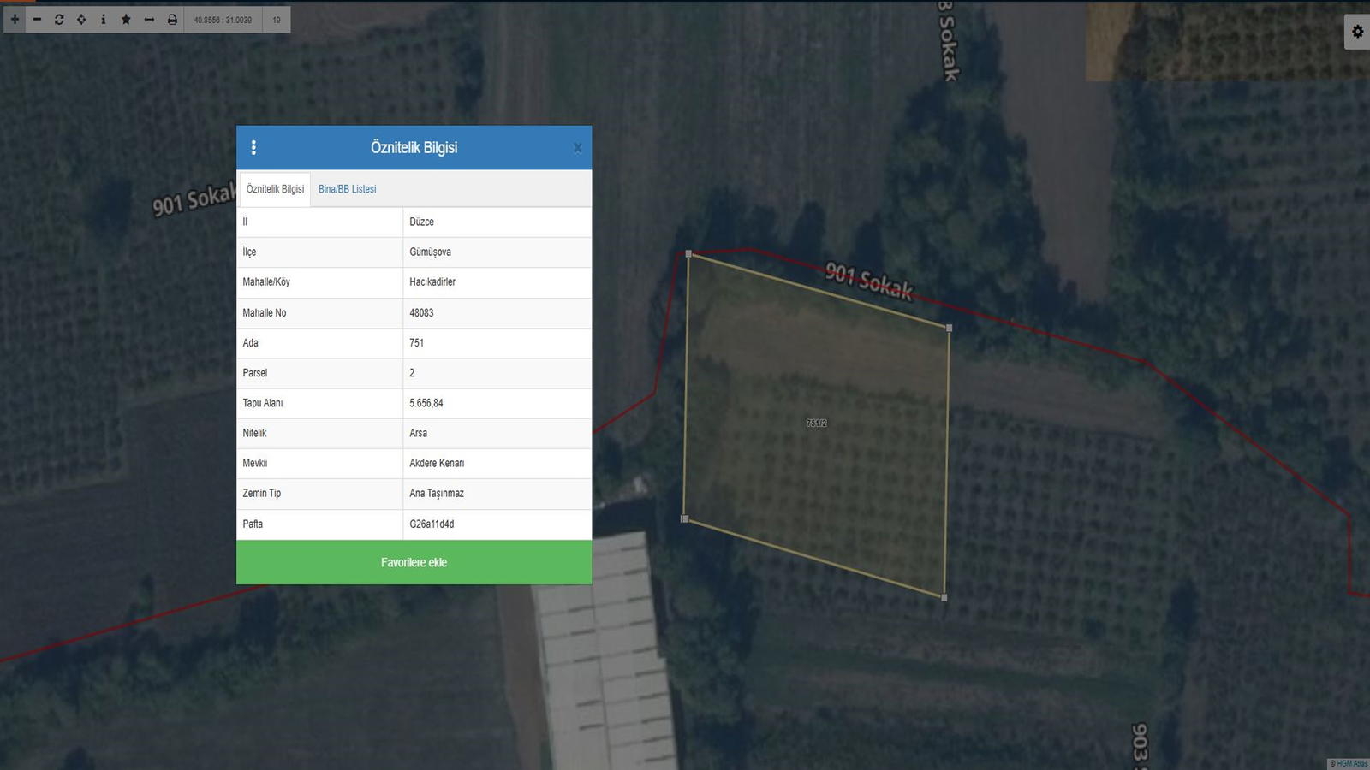Click Favorilere ekle button
The image size is (1370, 770).
(414, 562)
